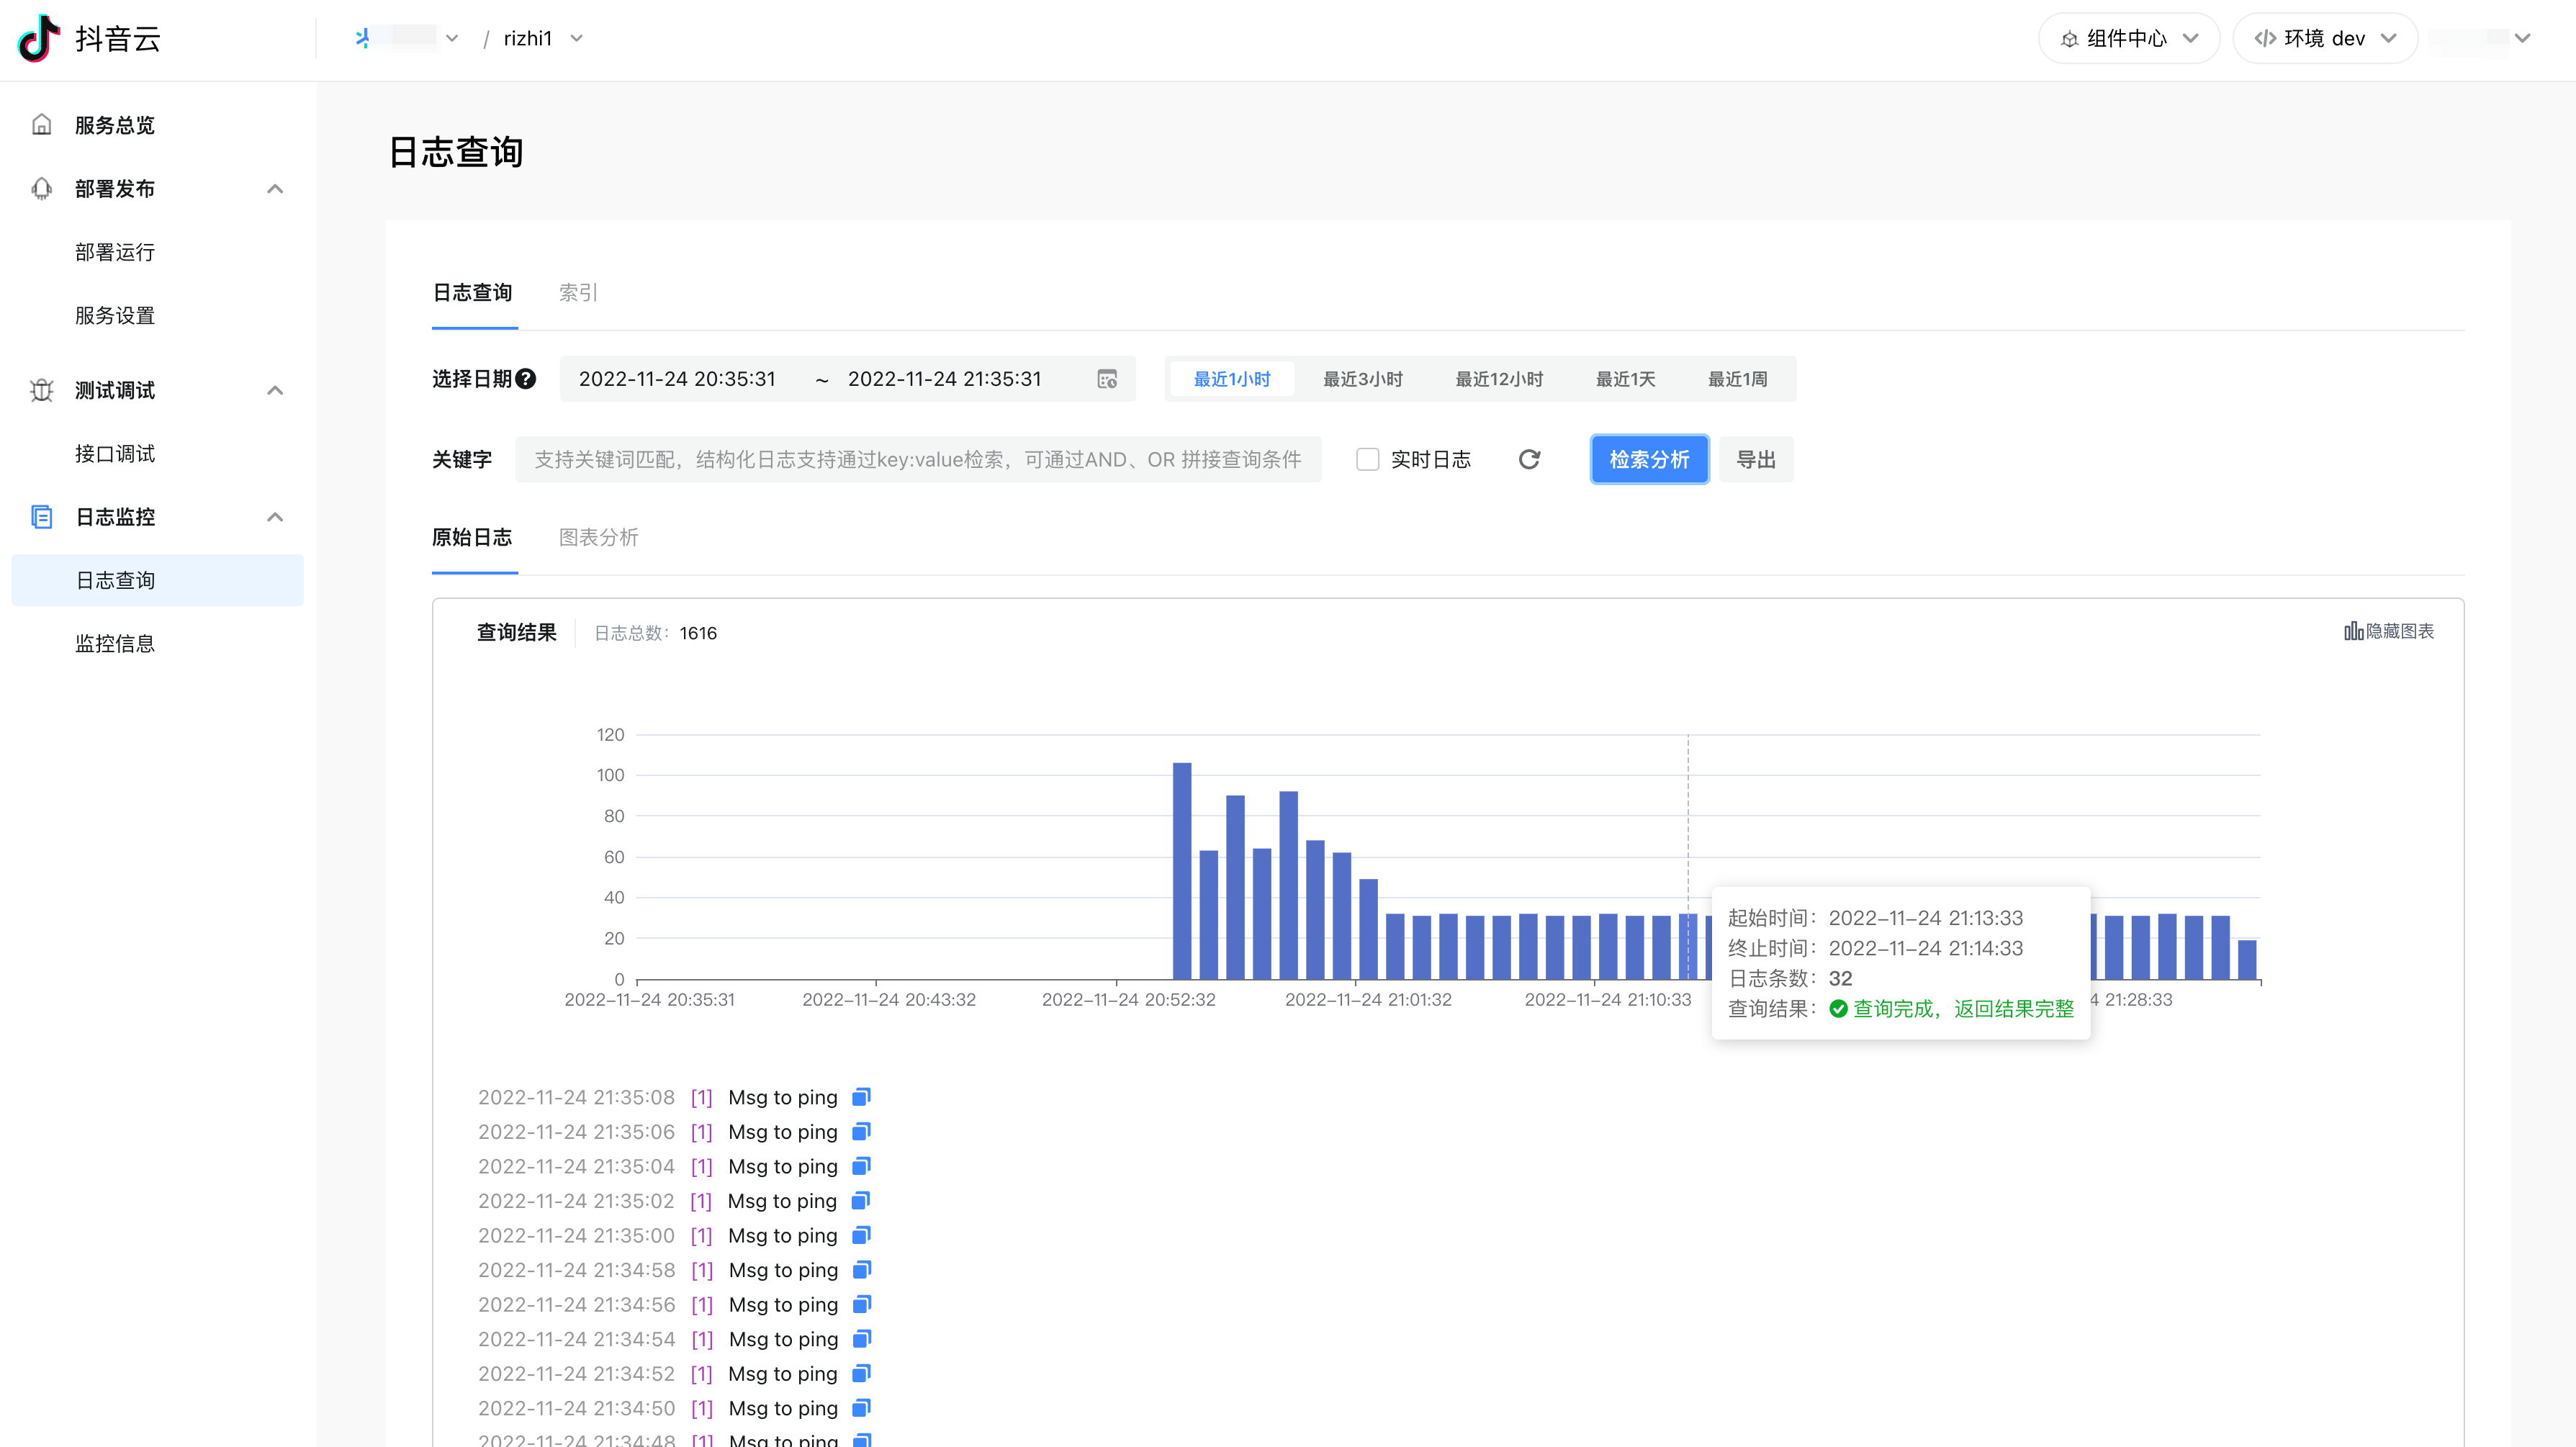Click the [1] tag at 21:34:58
The image size is (2576, 1447).
703,1270
